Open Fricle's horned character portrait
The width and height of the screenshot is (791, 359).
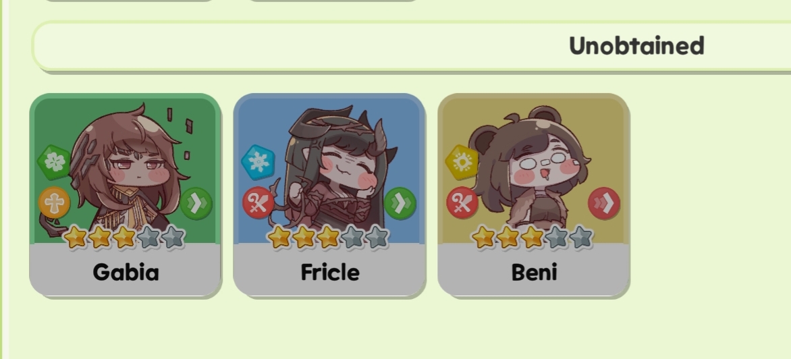pos(329,169)
